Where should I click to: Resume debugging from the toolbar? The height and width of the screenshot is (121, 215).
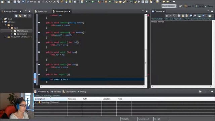pos(31,2)
